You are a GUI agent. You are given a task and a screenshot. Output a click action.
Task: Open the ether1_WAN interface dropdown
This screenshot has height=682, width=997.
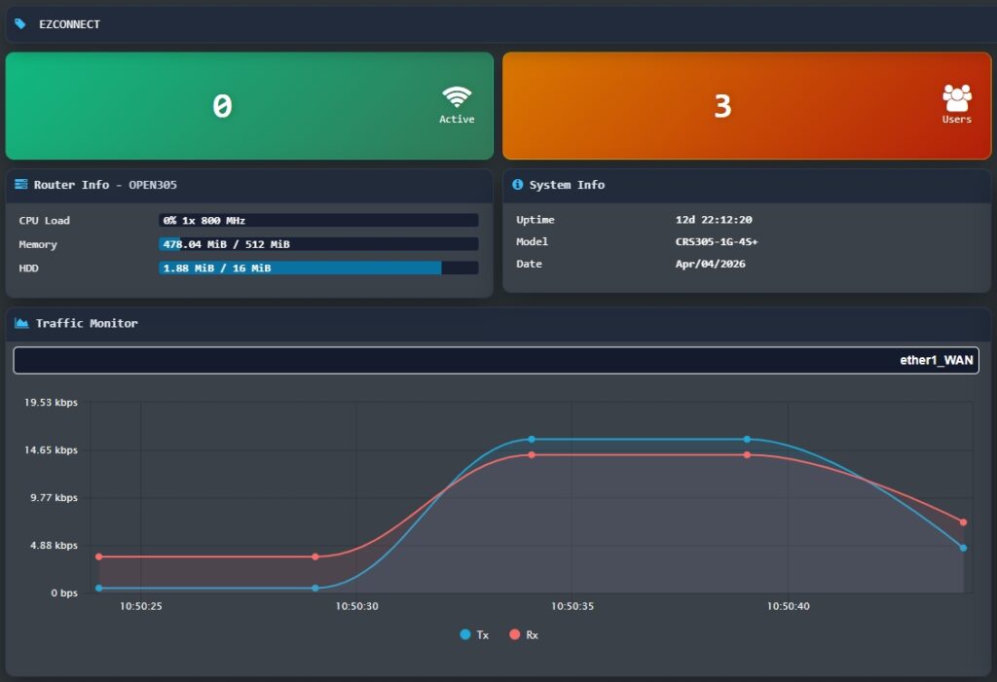pyautogui.click(x=497, y=360)
